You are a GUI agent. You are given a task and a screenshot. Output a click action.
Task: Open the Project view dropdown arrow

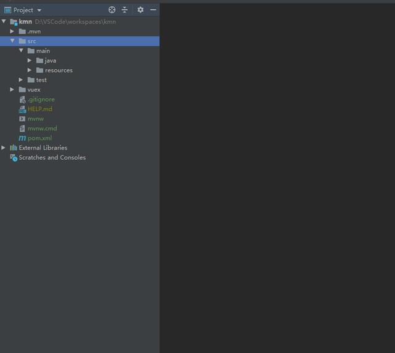pos(39,10)
